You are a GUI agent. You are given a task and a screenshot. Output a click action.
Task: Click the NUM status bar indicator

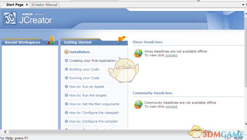tap(238, 138)
